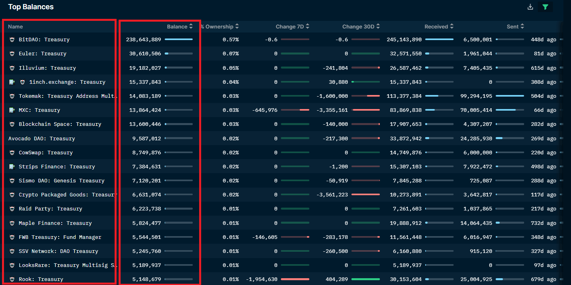Sort by the Change 7D column header

[x=293, y=27]
